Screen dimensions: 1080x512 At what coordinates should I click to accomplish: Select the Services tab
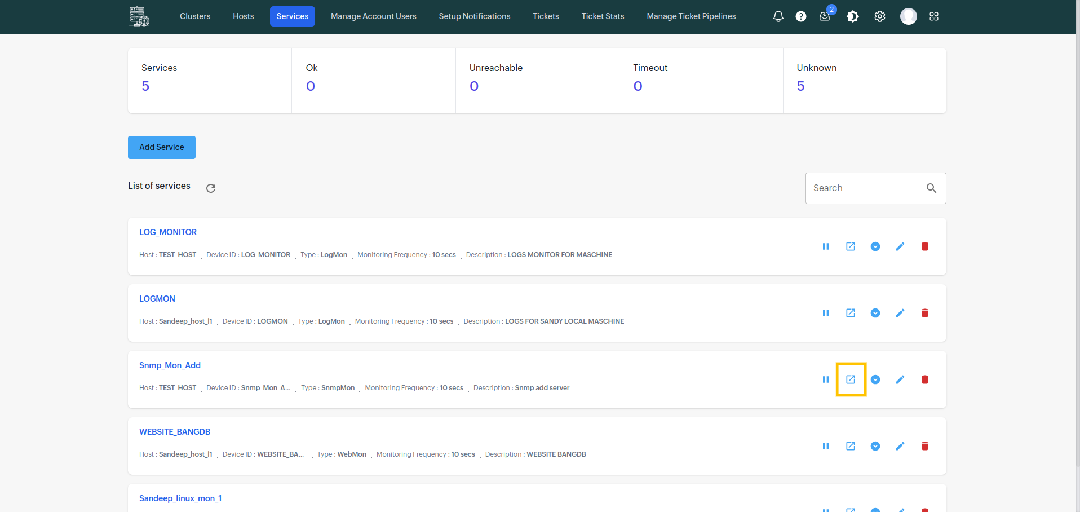tap(293, 16)
